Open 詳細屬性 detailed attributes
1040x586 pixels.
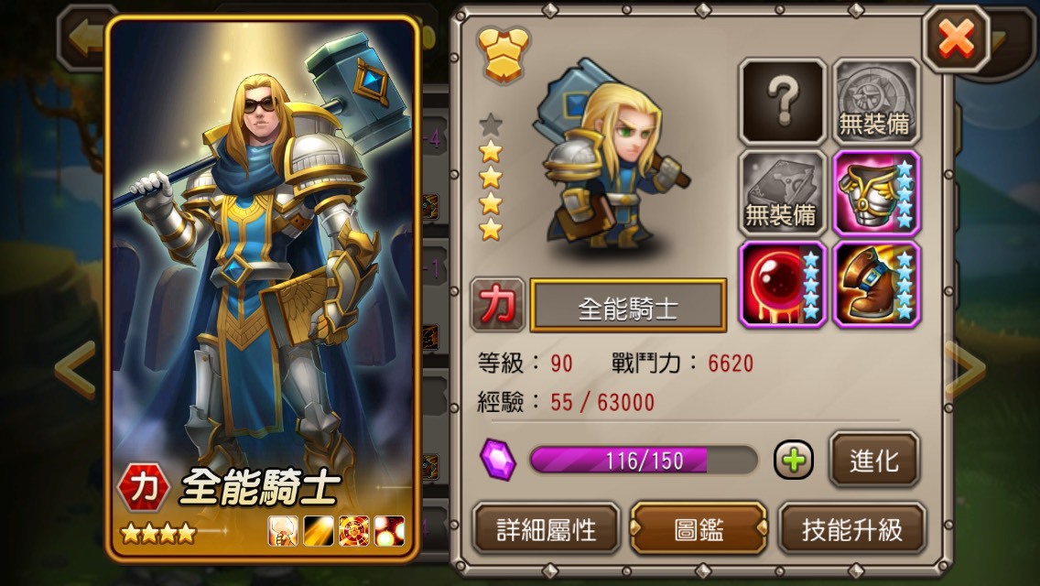pyautogui.click(x=547, y=529)
